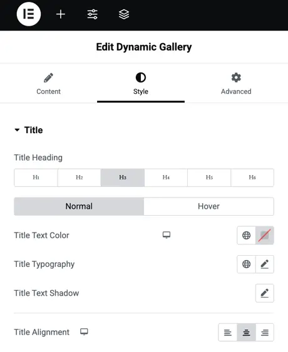Set title alignment to right
Viewport: 288px width, 352px height.
click(265, 333)
